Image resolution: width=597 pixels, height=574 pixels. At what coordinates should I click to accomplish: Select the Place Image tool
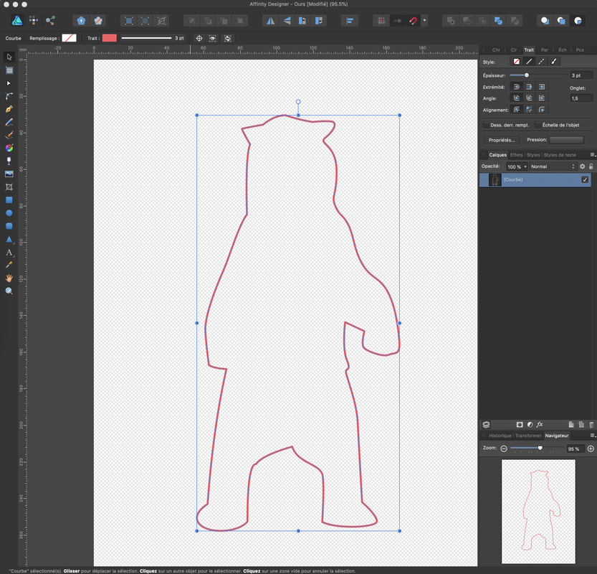9,174
